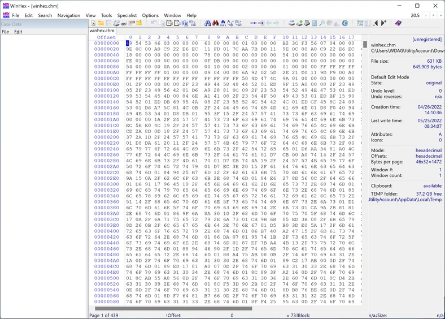Click the Calculator toolbar icon

click(315, 23)
